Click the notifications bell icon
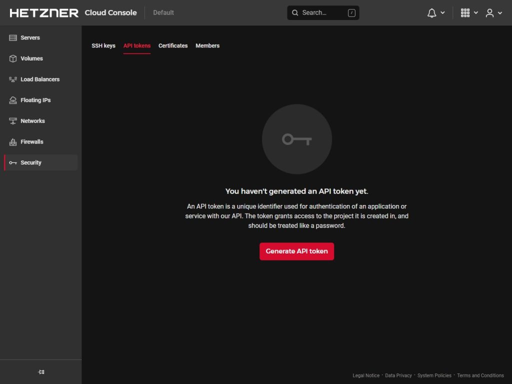This screenshot has width=512, height=384. point(431,13)
